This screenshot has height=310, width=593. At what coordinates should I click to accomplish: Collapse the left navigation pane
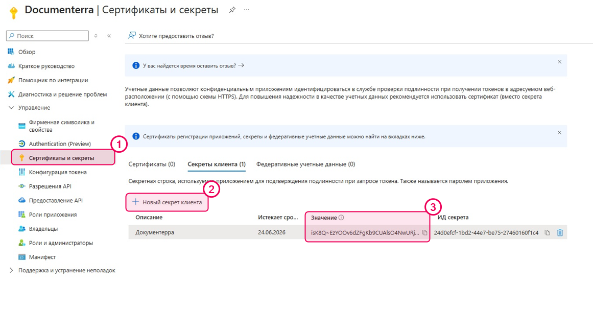pyautogui.click(x=109, y=36)
